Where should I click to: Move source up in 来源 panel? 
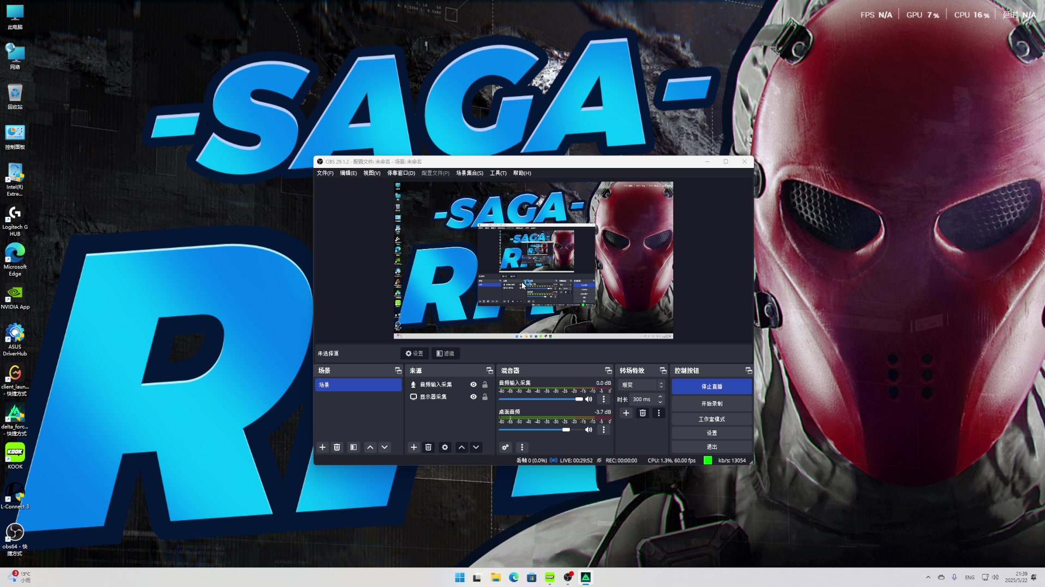pyautogui.click(x=462, y=447)
